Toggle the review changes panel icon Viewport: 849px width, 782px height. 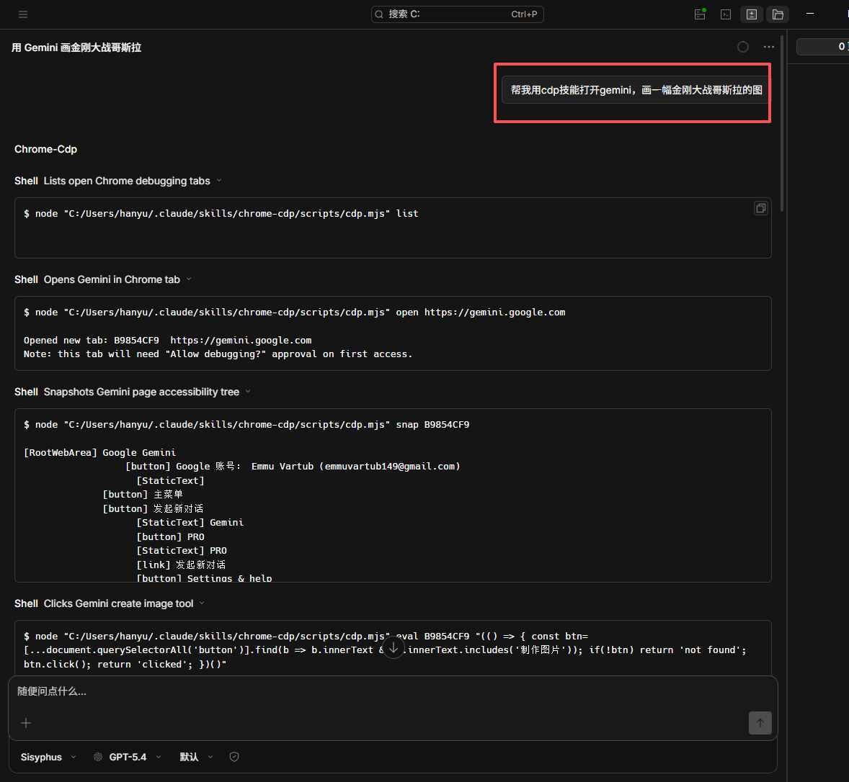click(x=752, y=14)
